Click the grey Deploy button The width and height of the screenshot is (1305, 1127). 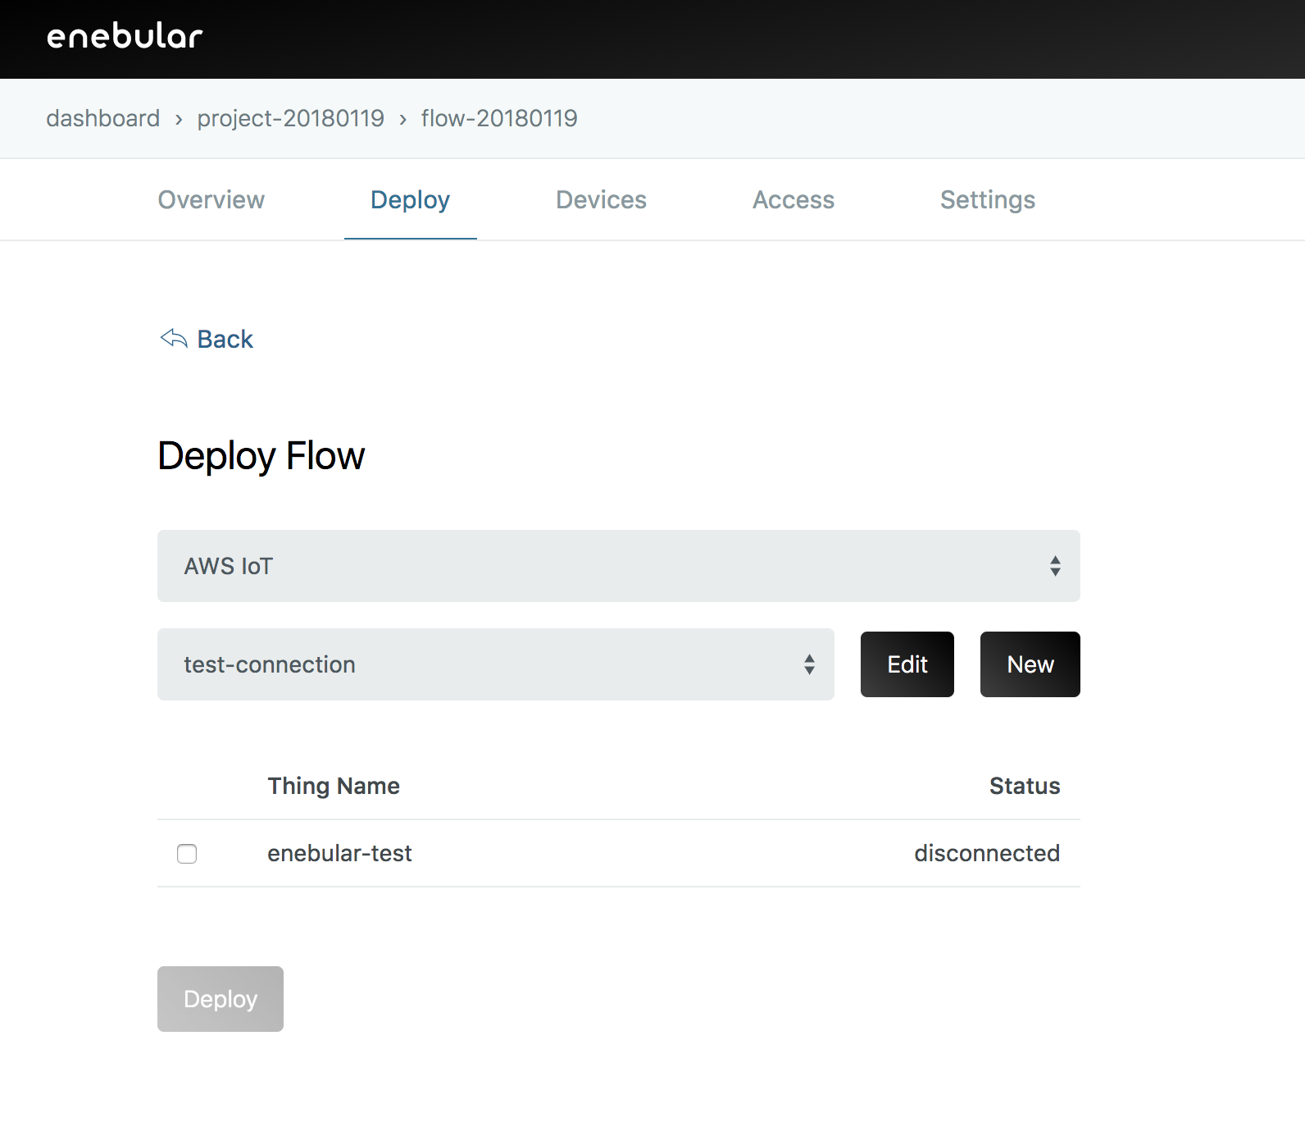[x=220, y=999]
